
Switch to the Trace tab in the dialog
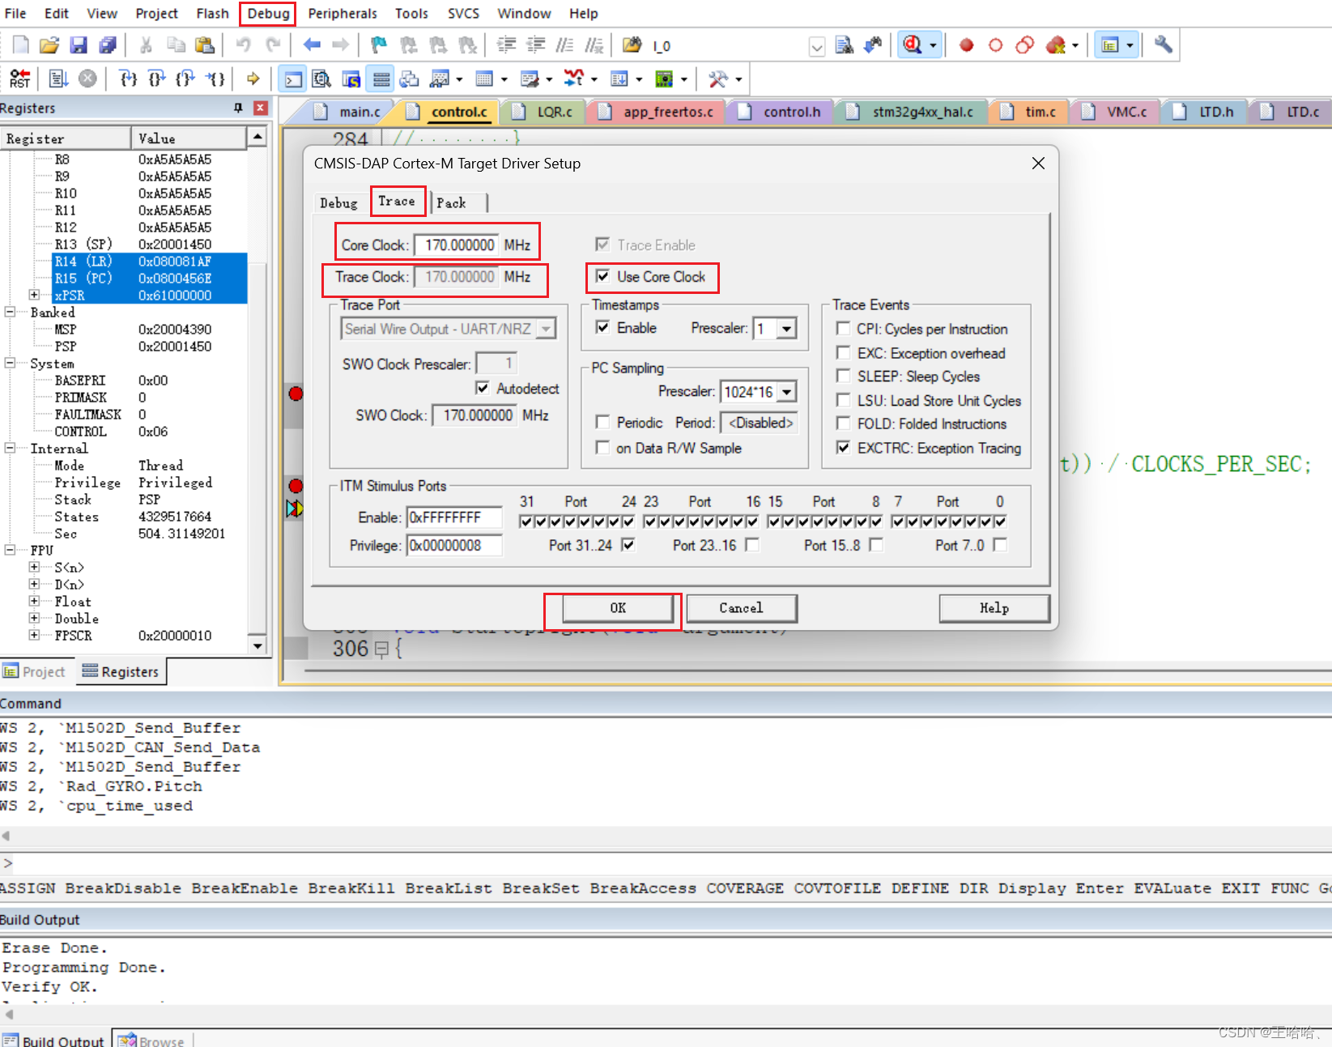(397, 201)
